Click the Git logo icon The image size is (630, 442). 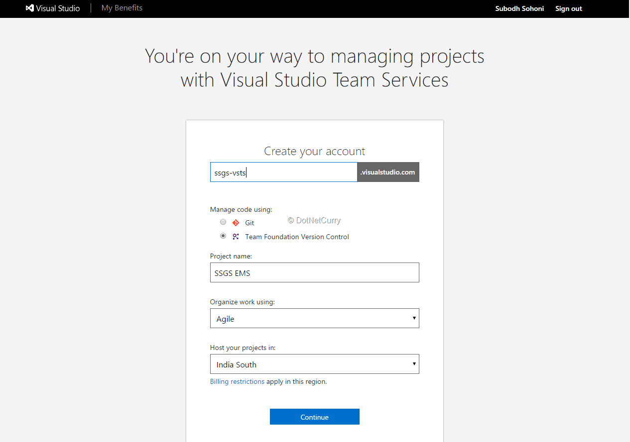click(x=236, y=223)
